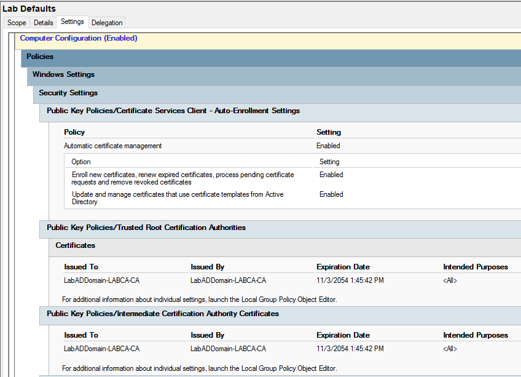
Task: Click Issued To certificate name under Trusted Root
Action: point(101,280)
